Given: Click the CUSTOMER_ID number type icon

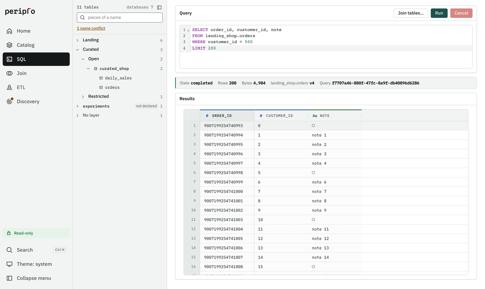Looking at the screenshot, I should (261, 116).
